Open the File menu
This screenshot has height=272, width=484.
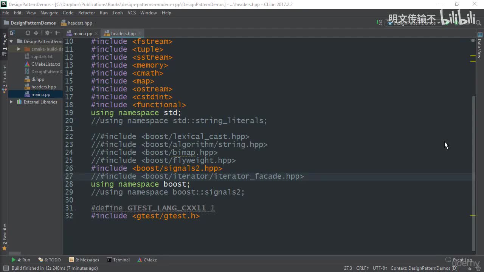[5, 13]
